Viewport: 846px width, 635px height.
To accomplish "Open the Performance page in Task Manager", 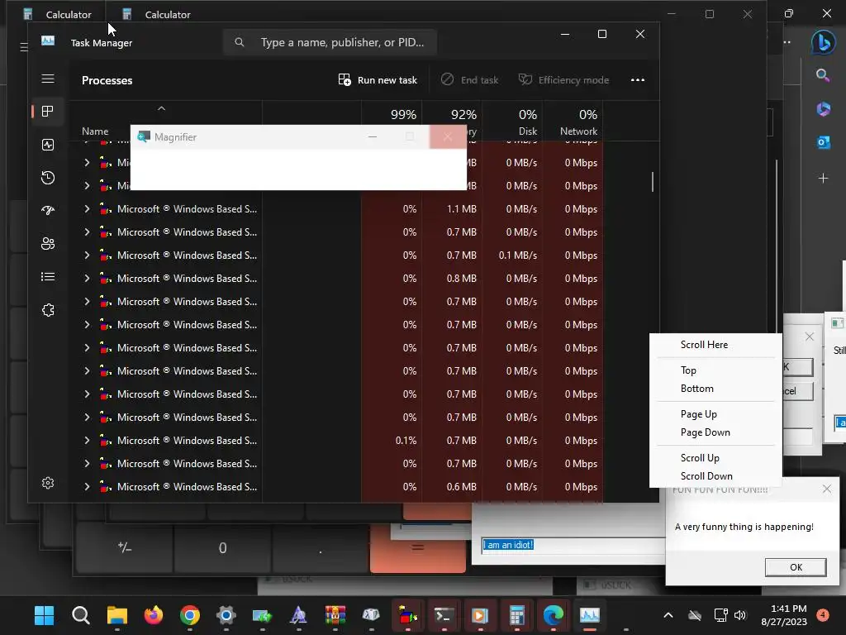I will [48, 145].
